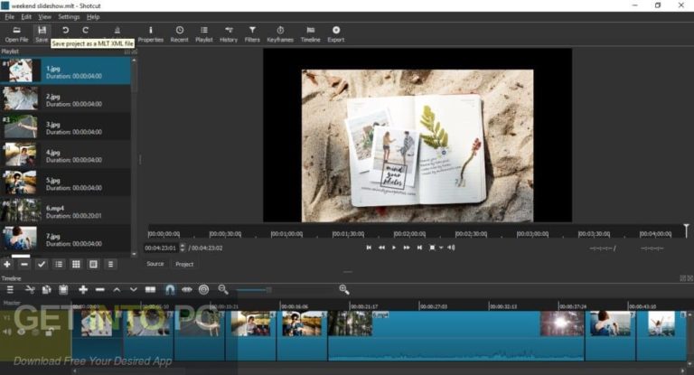Fast forward playback

click(407, 248)
